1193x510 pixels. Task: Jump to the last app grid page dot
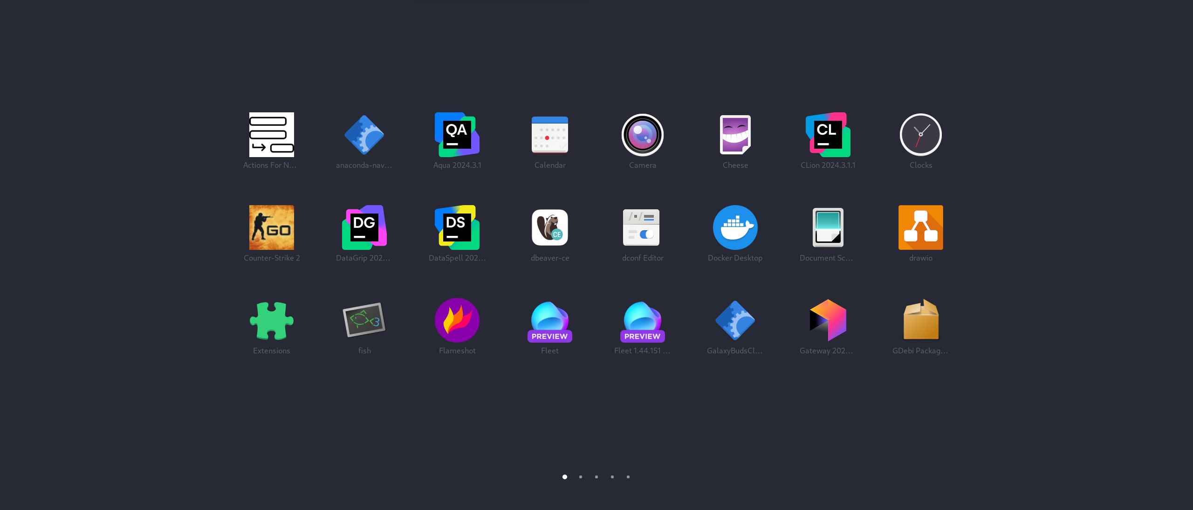(628, 477)
